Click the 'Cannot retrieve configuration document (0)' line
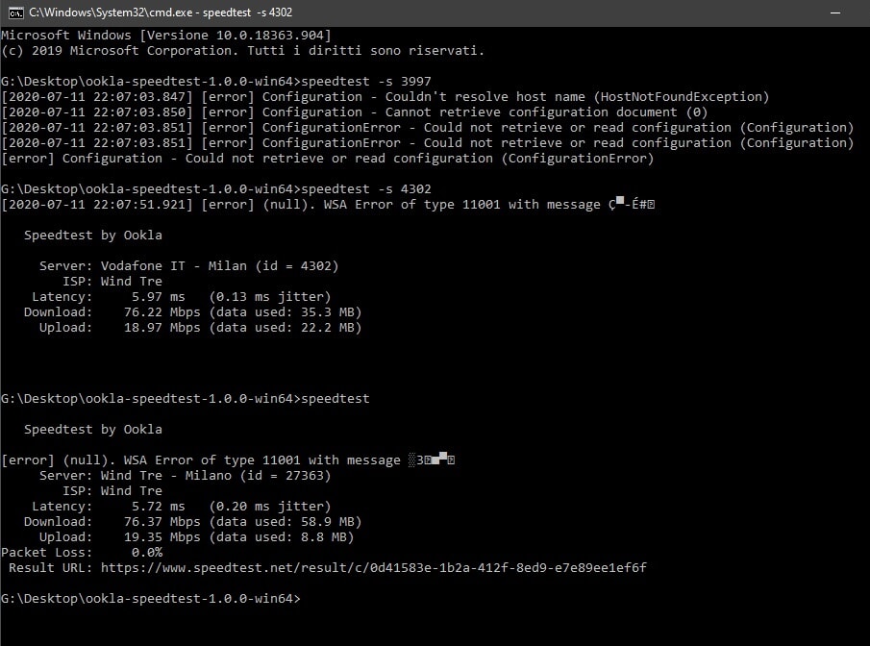This screenshot has height=646, width=870. coord(355,112)
